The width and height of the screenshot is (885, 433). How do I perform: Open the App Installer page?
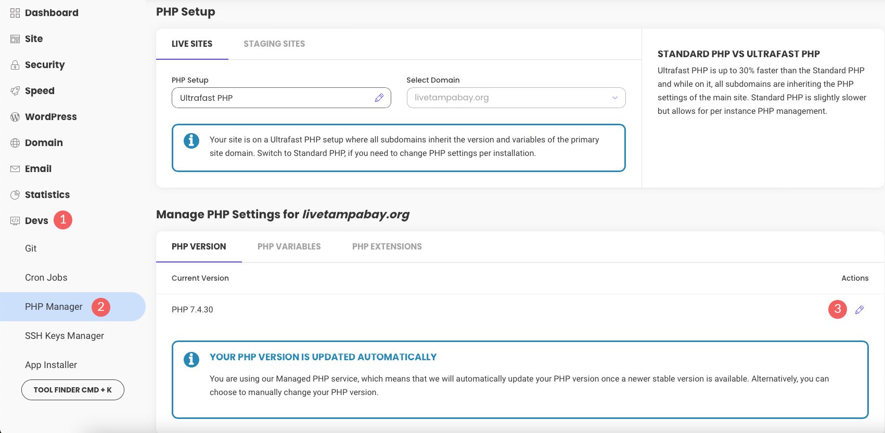pyautogui.click(x=51, y=365)
